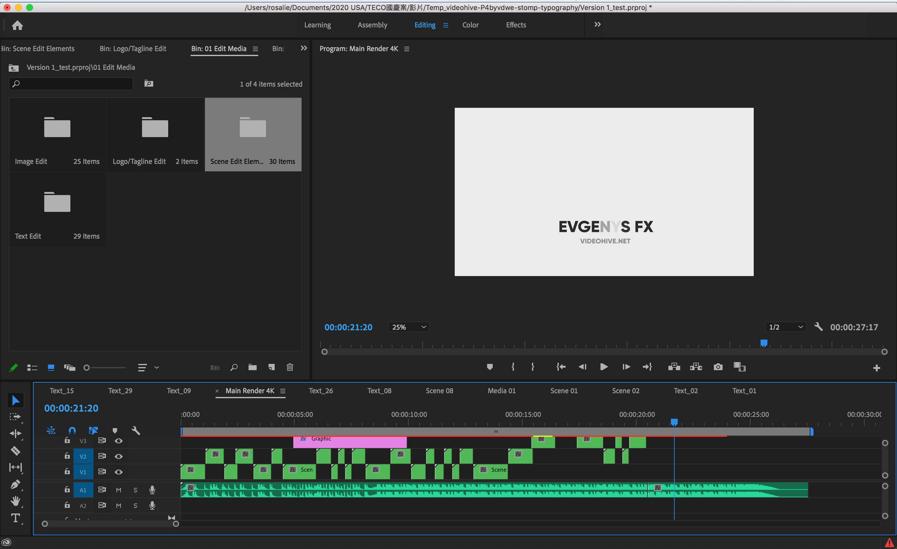The width and height of the screenshot is (897, 549).
Task: Open the 1/2 playback resolution dropdown
Action: (x=785, y=327)
